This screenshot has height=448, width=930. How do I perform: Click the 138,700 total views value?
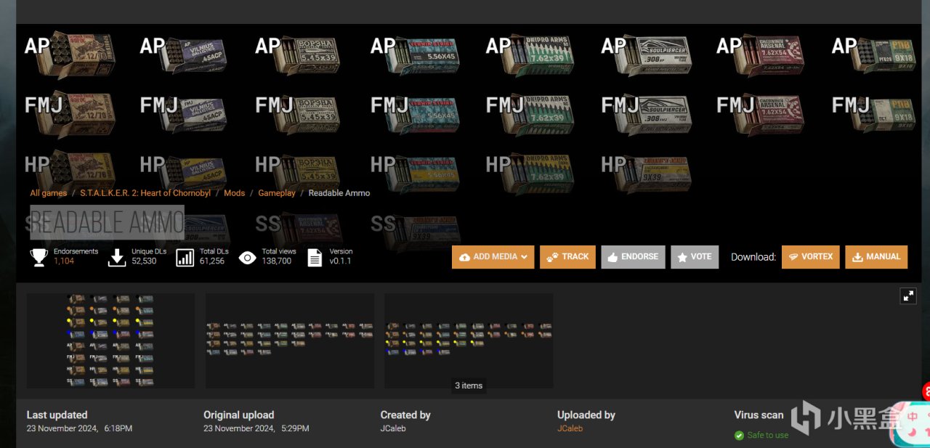(x=277, y=261)
